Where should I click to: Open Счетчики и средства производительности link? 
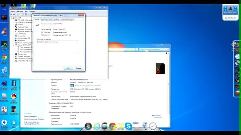click(x=31, y=123)
